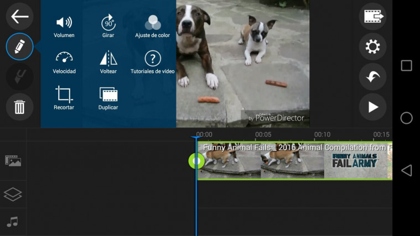The height and width of the screenshot is (236, 420).
Task: Select the Funny Animal Fails clip title
Action: (x=297, y=148)
